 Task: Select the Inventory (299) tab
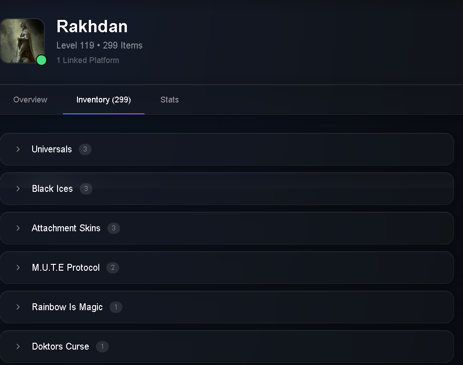point(104,100)
